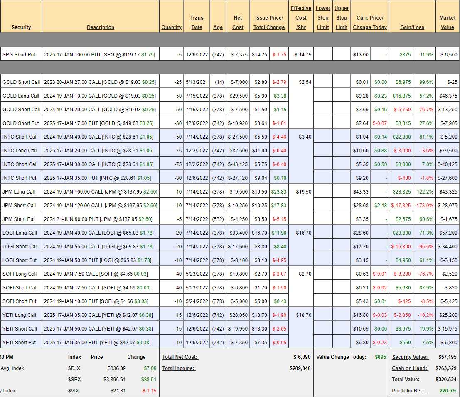The image size is (460, 397).
Task: Open the Curr. Price/Change Today header
Action: pyautogui.click(x=370, y=22)
